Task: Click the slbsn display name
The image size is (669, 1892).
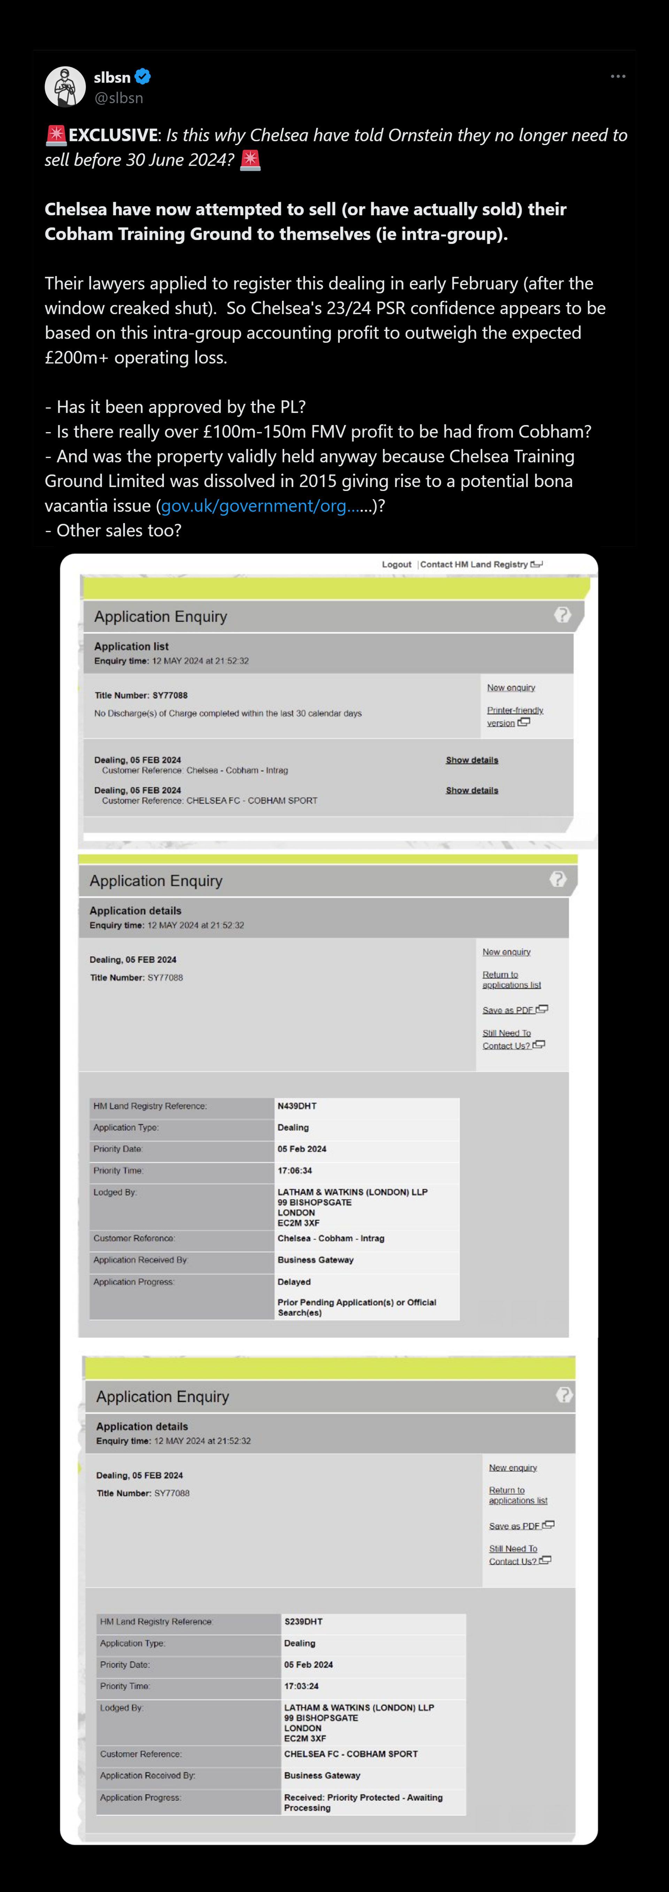Action: coord(111,77)
